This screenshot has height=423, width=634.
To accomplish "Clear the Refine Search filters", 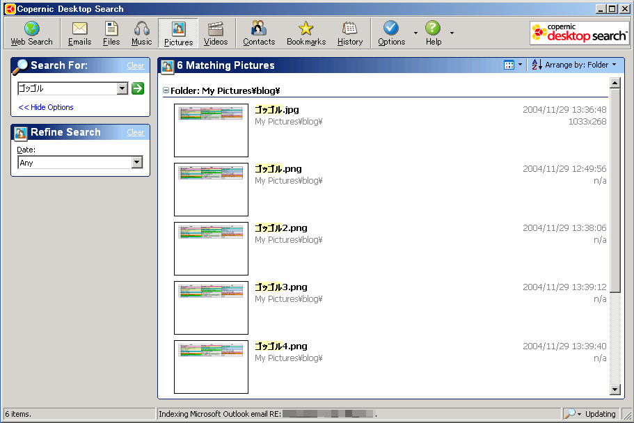I will [x=136, y=132].
